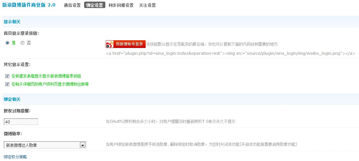This screenshot has height=161, width=359.
Task: Click the 新浪微博插件商业版 2.0 title
Action: click(x=29, y=5)
